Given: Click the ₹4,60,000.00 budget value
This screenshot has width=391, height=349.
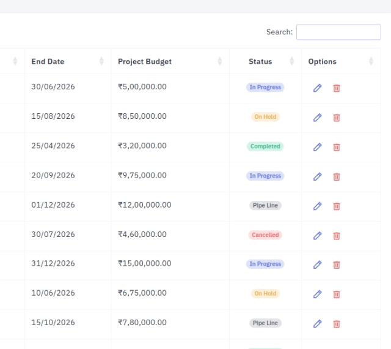Looking at the screenshot, I should [x=142, y=235].
